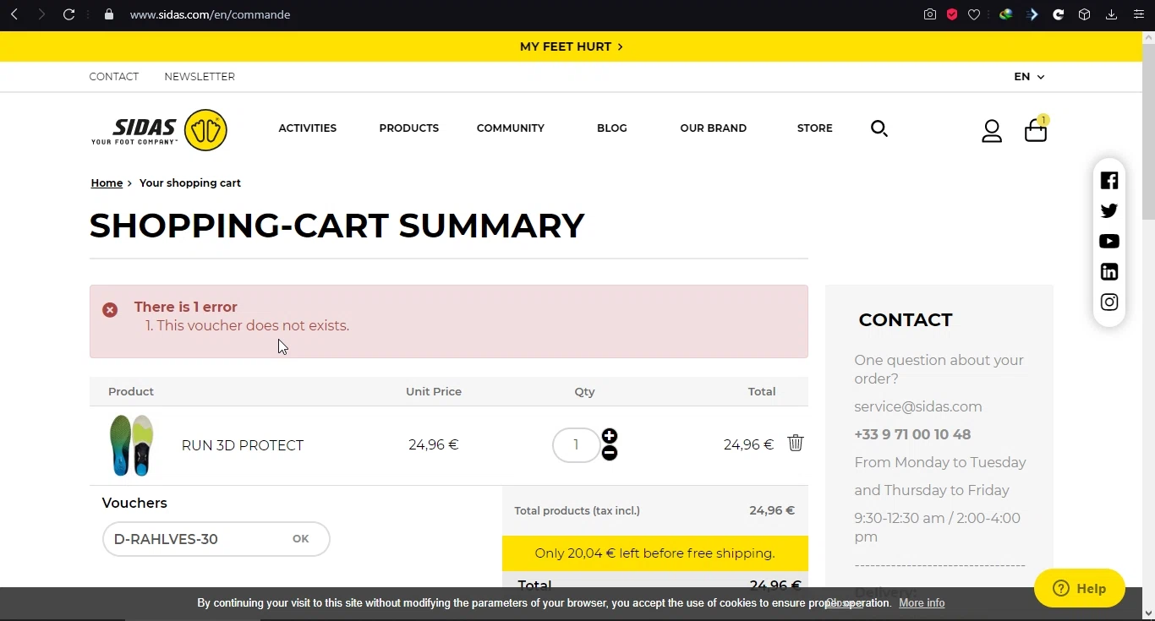Open the cube extensions icon

(1084, 14)
